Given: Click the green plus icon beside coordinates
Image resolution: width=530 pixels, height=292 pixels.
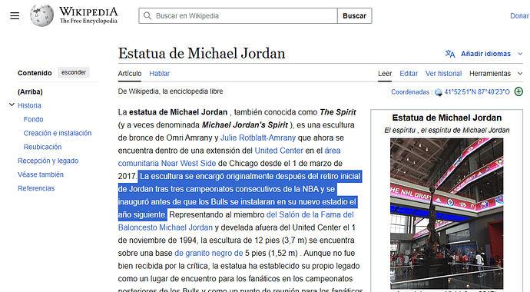Looking at the screenshot, I should (518, 91).
